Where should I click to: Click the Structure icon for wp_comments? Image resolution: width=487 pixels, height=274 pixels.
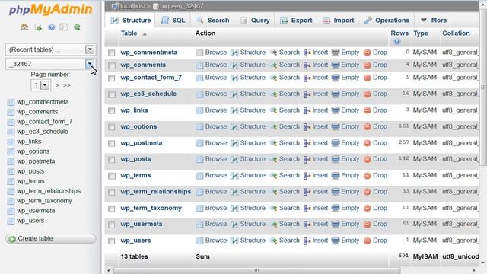coord(234,65)
